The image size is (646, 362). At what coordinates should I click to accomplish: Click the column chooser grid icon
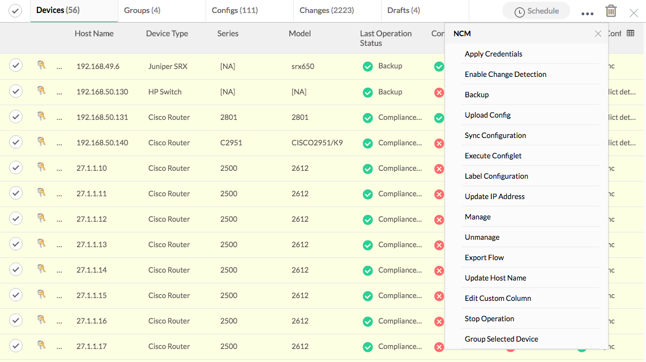click(631, 33)
